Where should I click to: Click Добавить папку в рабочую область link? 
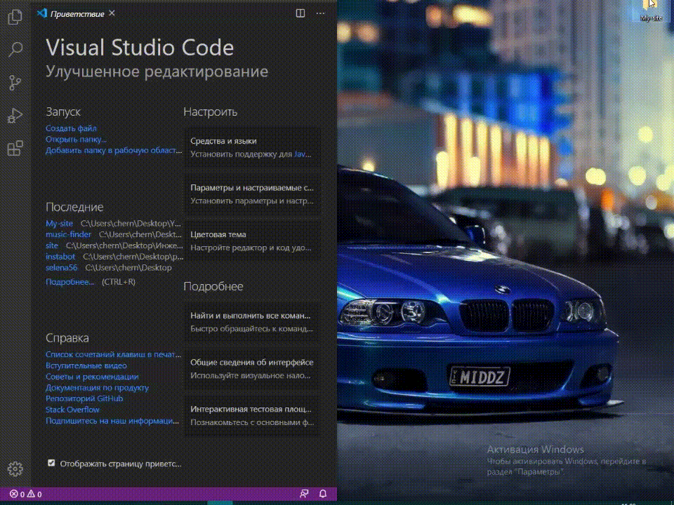(114, 150)
